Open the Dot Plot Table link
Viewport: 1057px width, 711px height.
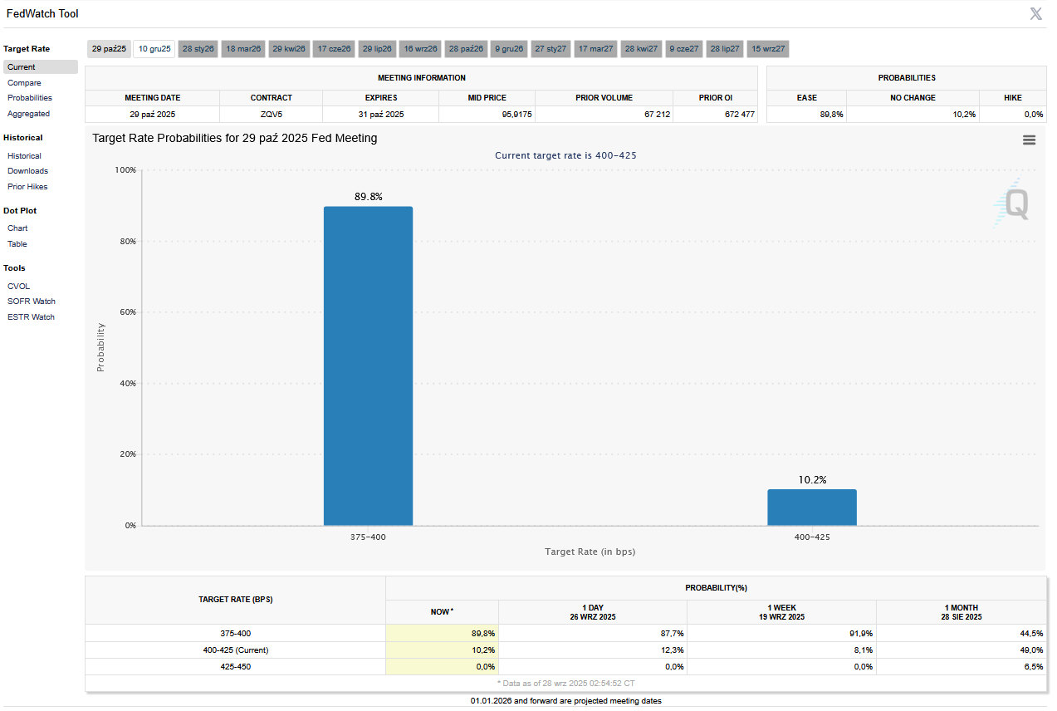[x=17, y=244]
